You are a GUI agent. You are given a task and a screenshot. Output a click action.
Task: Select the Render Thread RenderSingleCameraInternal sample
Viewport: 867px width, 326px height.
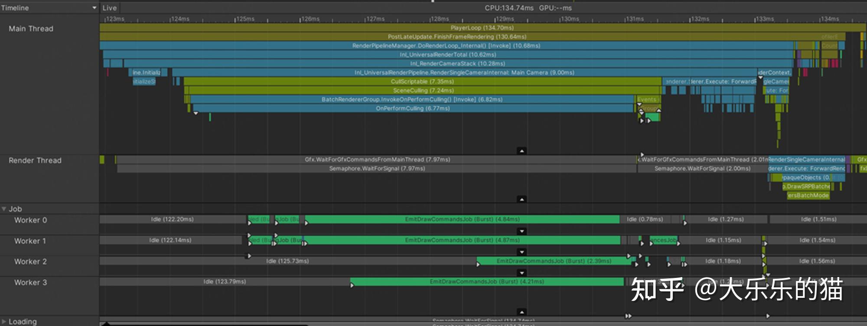coord(806,160)
